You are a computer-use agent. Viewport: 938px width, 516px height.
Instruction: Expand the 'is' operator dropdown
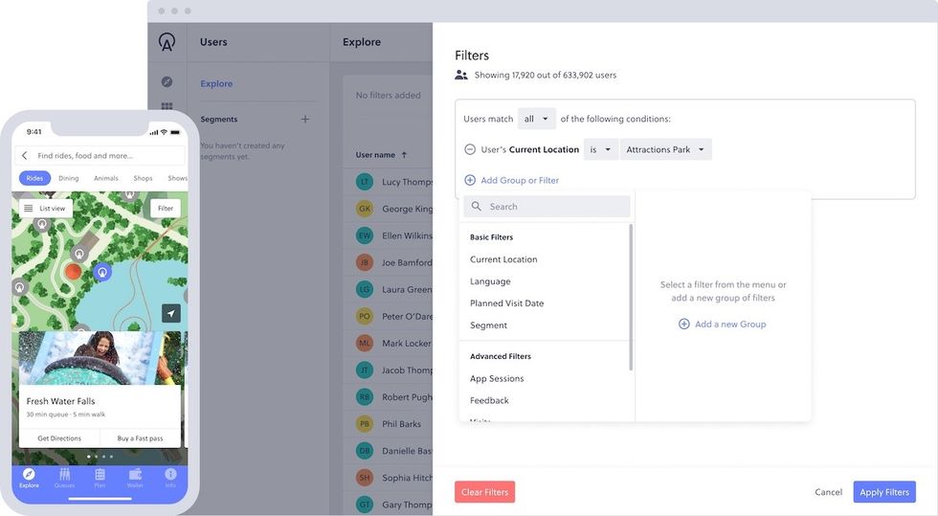click(x=600, y=149)
